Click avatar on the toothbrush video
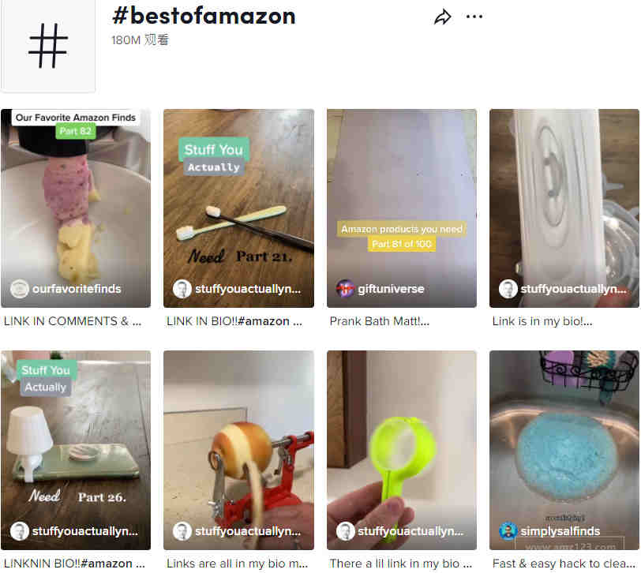This screenshot has width=641, height=573. point(182,289)
